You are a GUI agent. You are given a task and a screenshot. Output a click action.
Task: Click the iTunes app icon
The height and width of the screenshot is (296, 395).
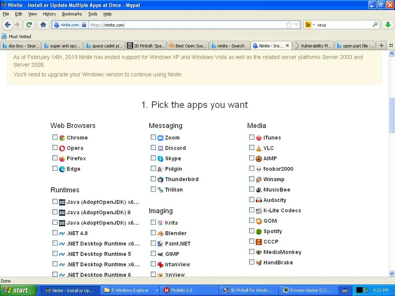(259, 138)
